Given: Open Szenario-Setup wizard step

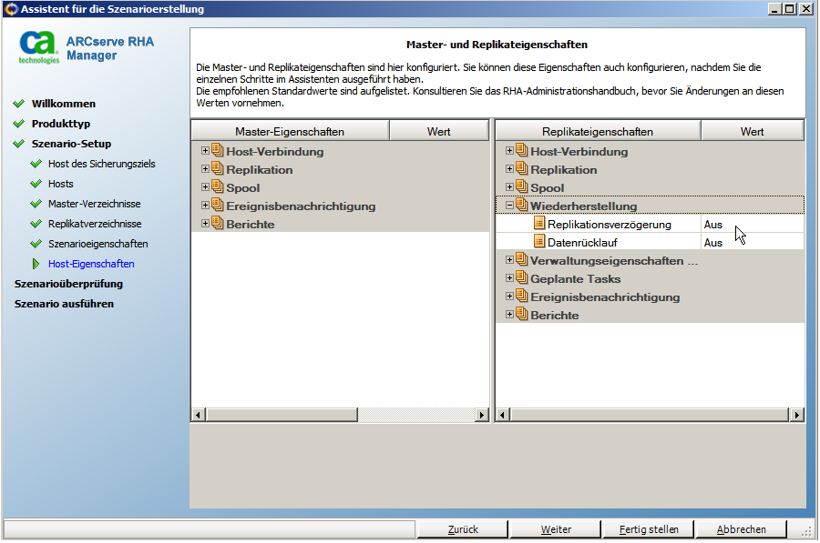Looking at the screenshot, I should pos(71,144).
